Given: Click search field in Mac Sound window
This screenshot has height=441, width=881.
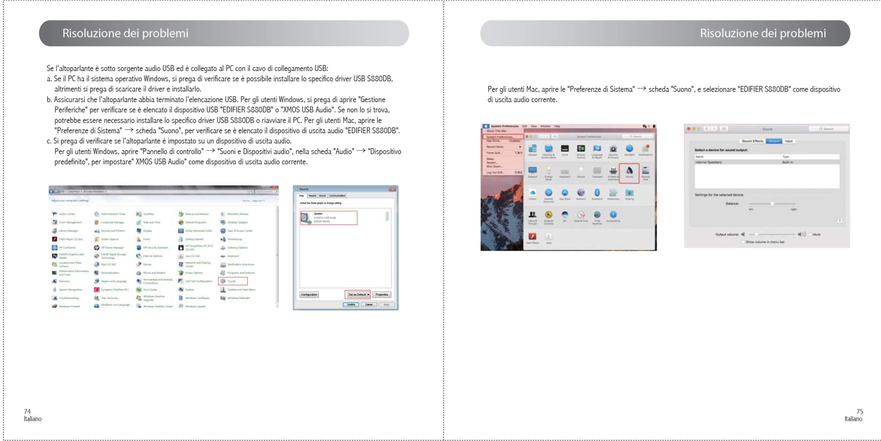Looking at the screenshot, I should point(828,129).
